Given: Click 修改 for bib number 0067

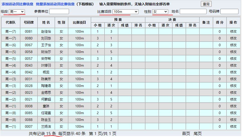Looking at the screenshot, I should pyautogui.click(x=233, y=45).
